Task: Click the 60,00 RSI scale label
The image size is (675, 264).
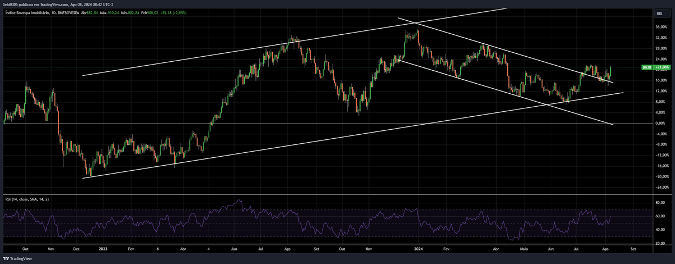Action: [x=660, y=216]
